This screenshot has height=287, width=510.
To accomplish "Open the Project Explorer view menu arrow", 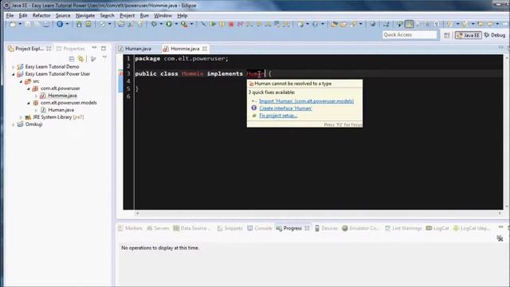I will point(104,58).
